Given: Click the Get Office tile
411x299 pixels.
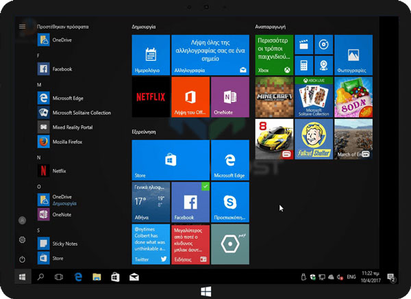Looking at the screenshot, I should pyautogui.click(x=190, y=97).
